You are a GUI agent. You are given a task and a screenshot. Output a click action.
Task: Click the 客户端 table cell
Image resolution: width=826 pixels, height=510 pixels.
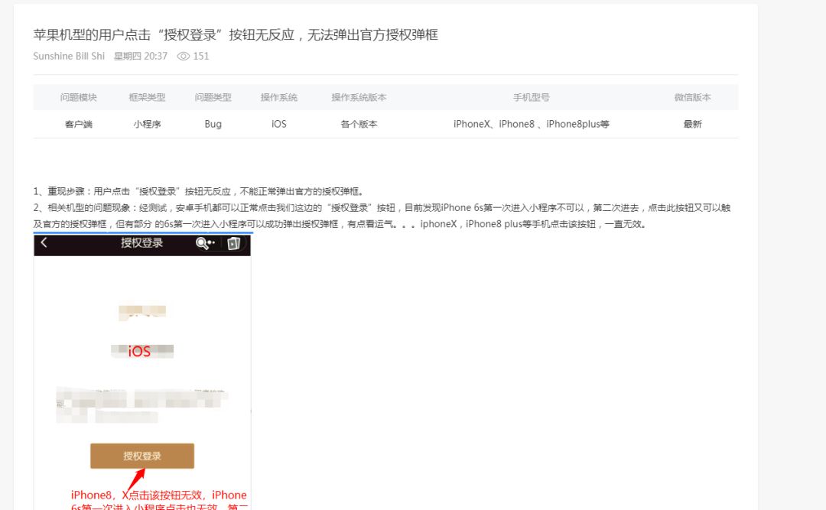click(79, 125)
